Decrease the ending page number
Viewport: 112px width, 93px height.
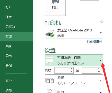99,72
